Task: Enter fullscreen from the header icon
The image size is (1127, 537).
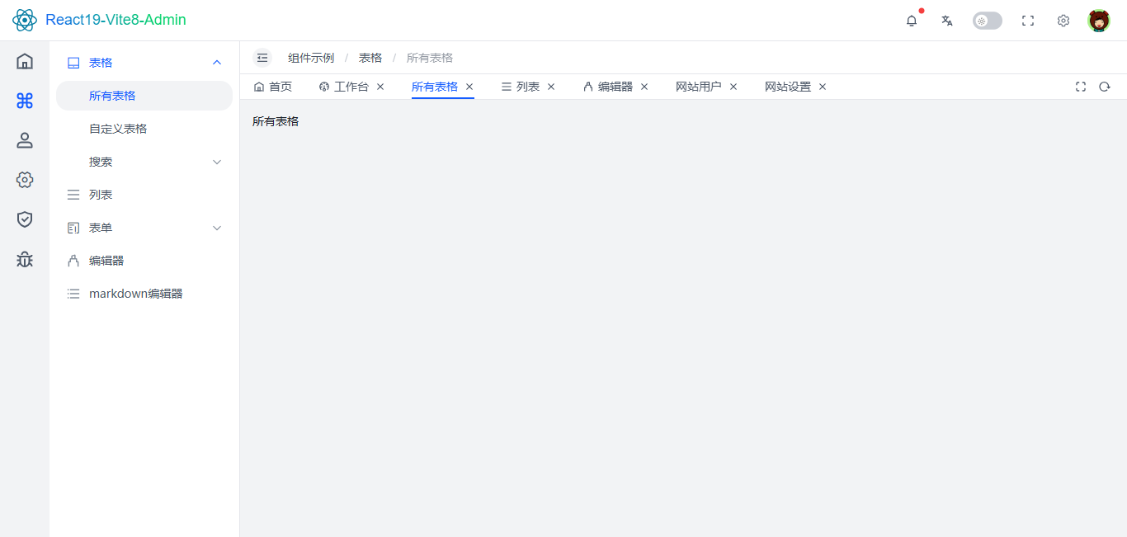Action: click(x=1028, y=21)
